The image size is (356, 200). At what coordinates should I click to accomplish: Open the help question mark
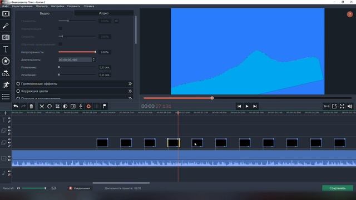coord(350,14)
